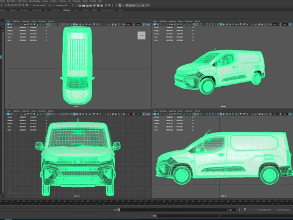Open View menu in top view panel

click(x=9, y=21)
